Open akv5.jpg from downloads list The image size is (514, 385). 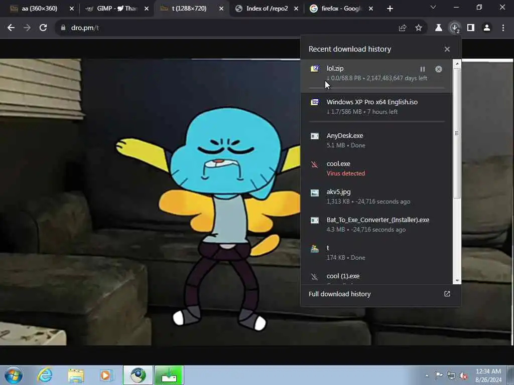click(376, 197)
